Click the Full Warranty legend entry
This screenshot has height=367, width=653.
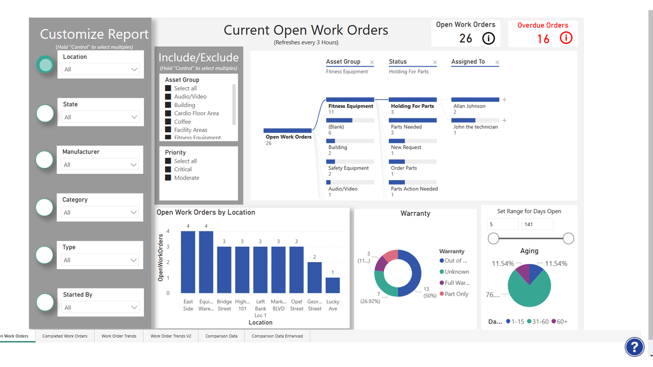click(x=455, y=283)
